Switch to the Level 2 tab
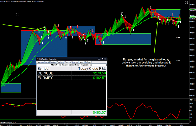The image size is (196, 126). (x=48, y=62)
